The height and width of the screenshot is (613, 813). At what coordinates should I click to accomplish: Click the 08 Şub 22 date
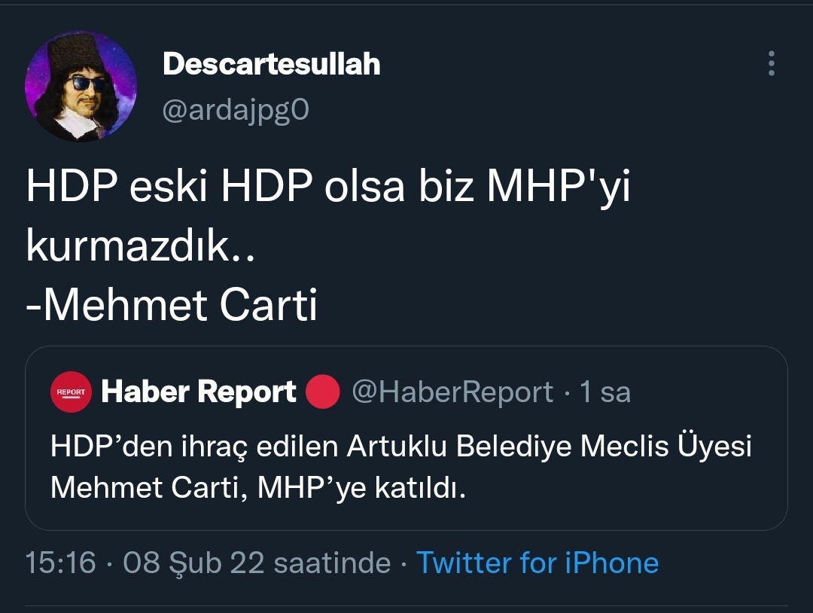194,563
